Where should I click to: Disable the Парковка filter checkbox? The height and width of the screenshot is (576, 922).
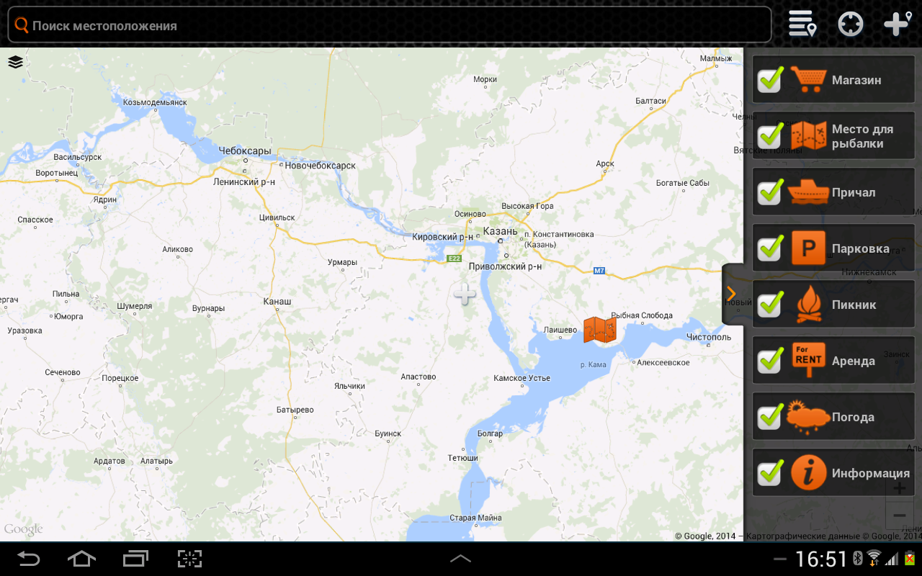click(770, 247)
